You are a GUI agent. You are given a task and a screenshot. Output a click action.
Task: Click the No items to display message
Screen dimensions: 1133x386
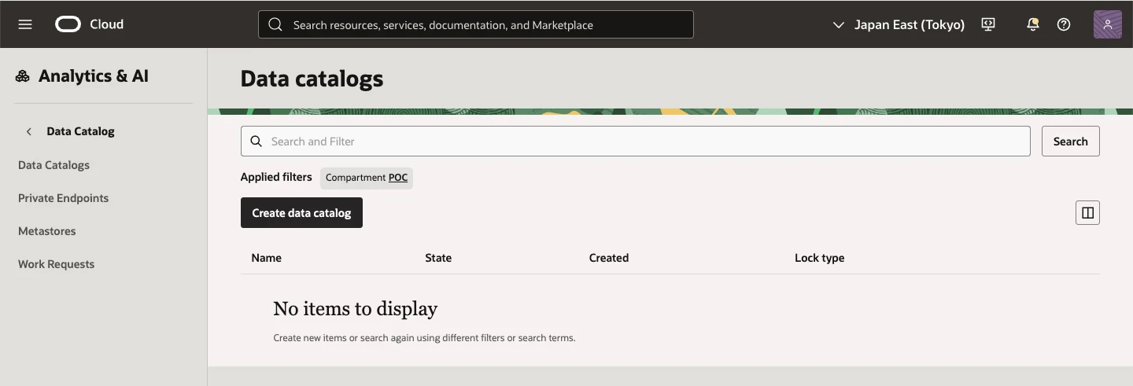pyautogui.click(x=355, y=309)
